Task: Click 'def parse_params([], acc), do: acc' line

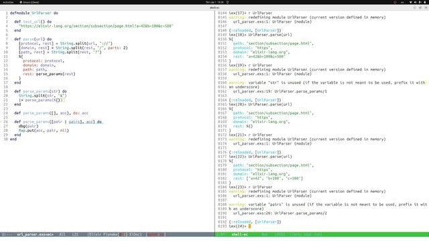Action: click(x=51, y=113)
